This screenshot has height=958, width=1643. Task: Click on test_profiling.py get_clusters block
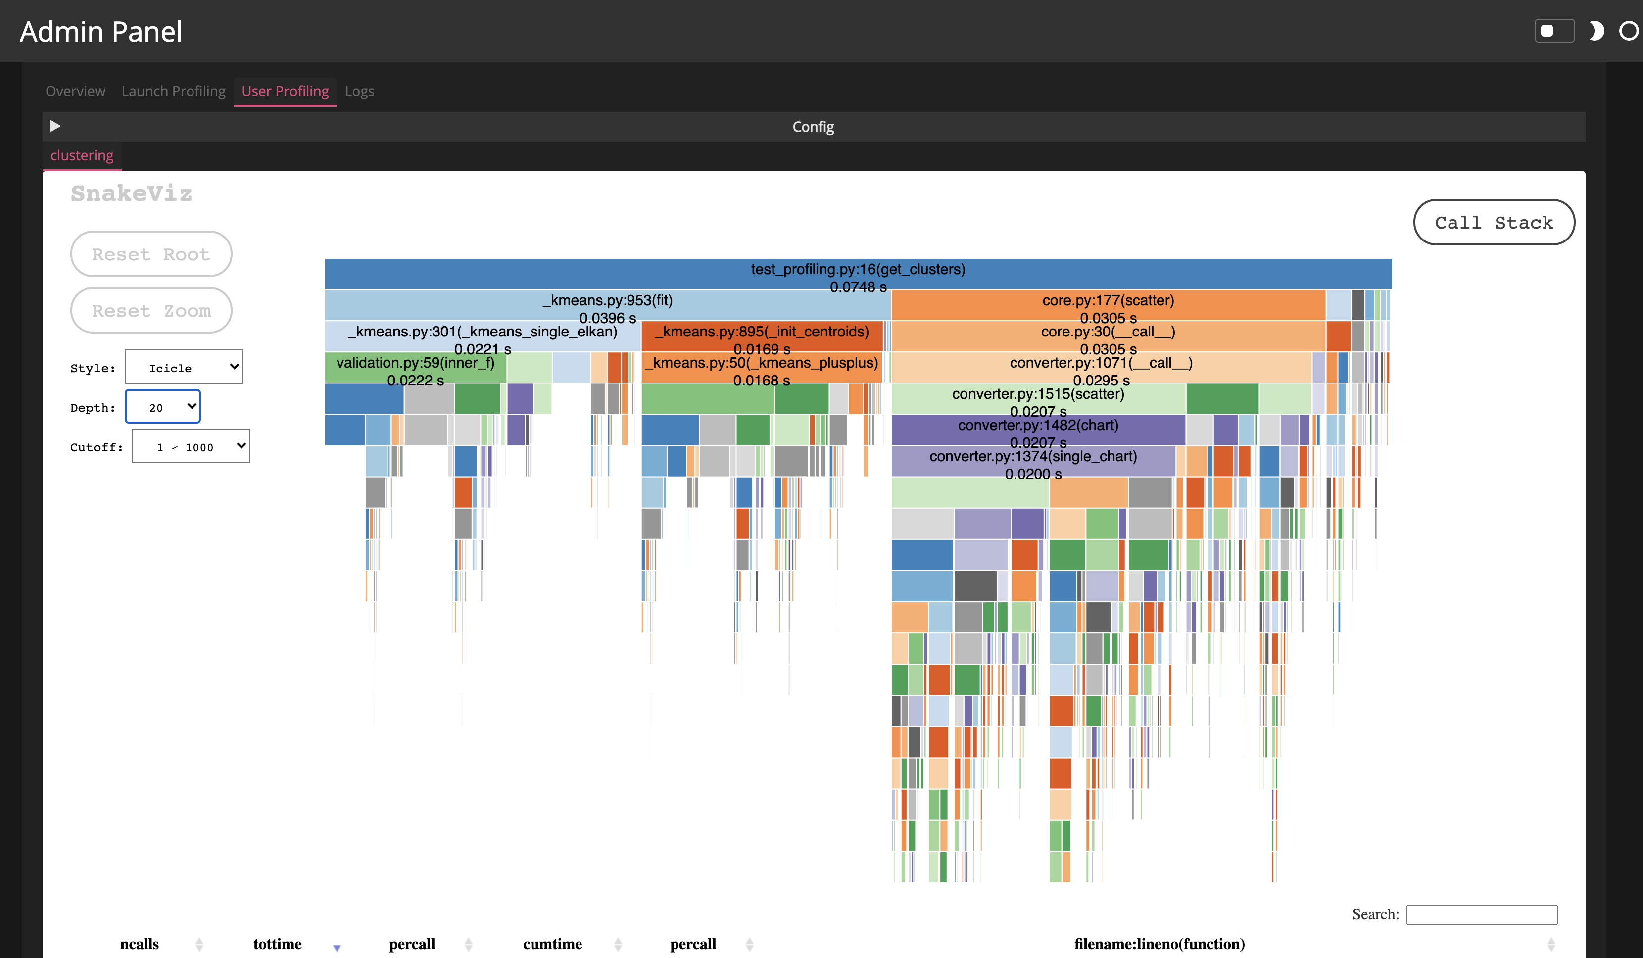(856, 275)
